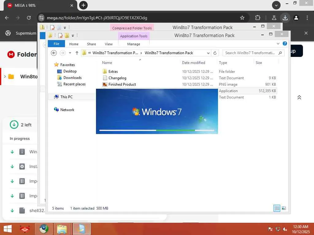Image resolution: width=314 pixels, height=235 pixels.
Task: Select Network in navigation pane
Action: pyautogui.click(x=64, y=110)
